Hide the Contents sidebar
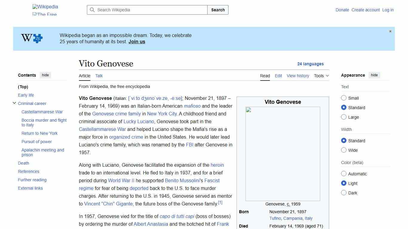 pyautogui.click(x=45, y=75)
